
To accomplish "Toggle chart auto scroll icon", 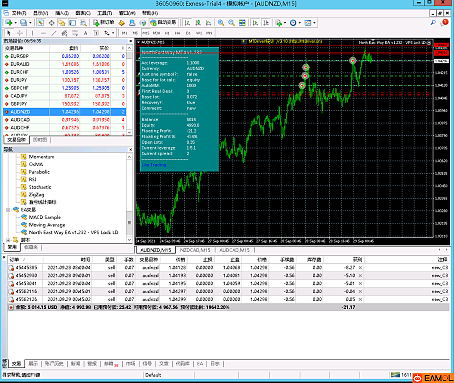I will click(x=255, y=23).
